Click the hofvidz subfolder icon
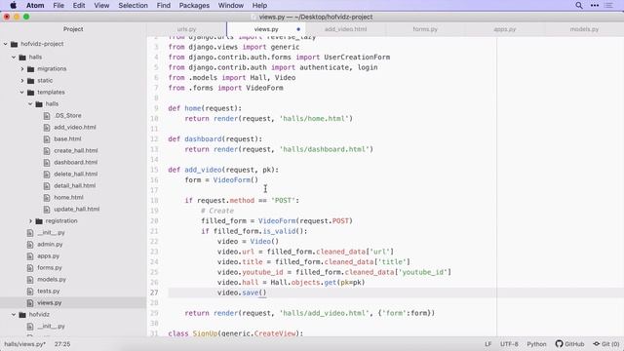The height and width of the screenshot is (351, 624). pyautogui.click(x=22, y=314)
